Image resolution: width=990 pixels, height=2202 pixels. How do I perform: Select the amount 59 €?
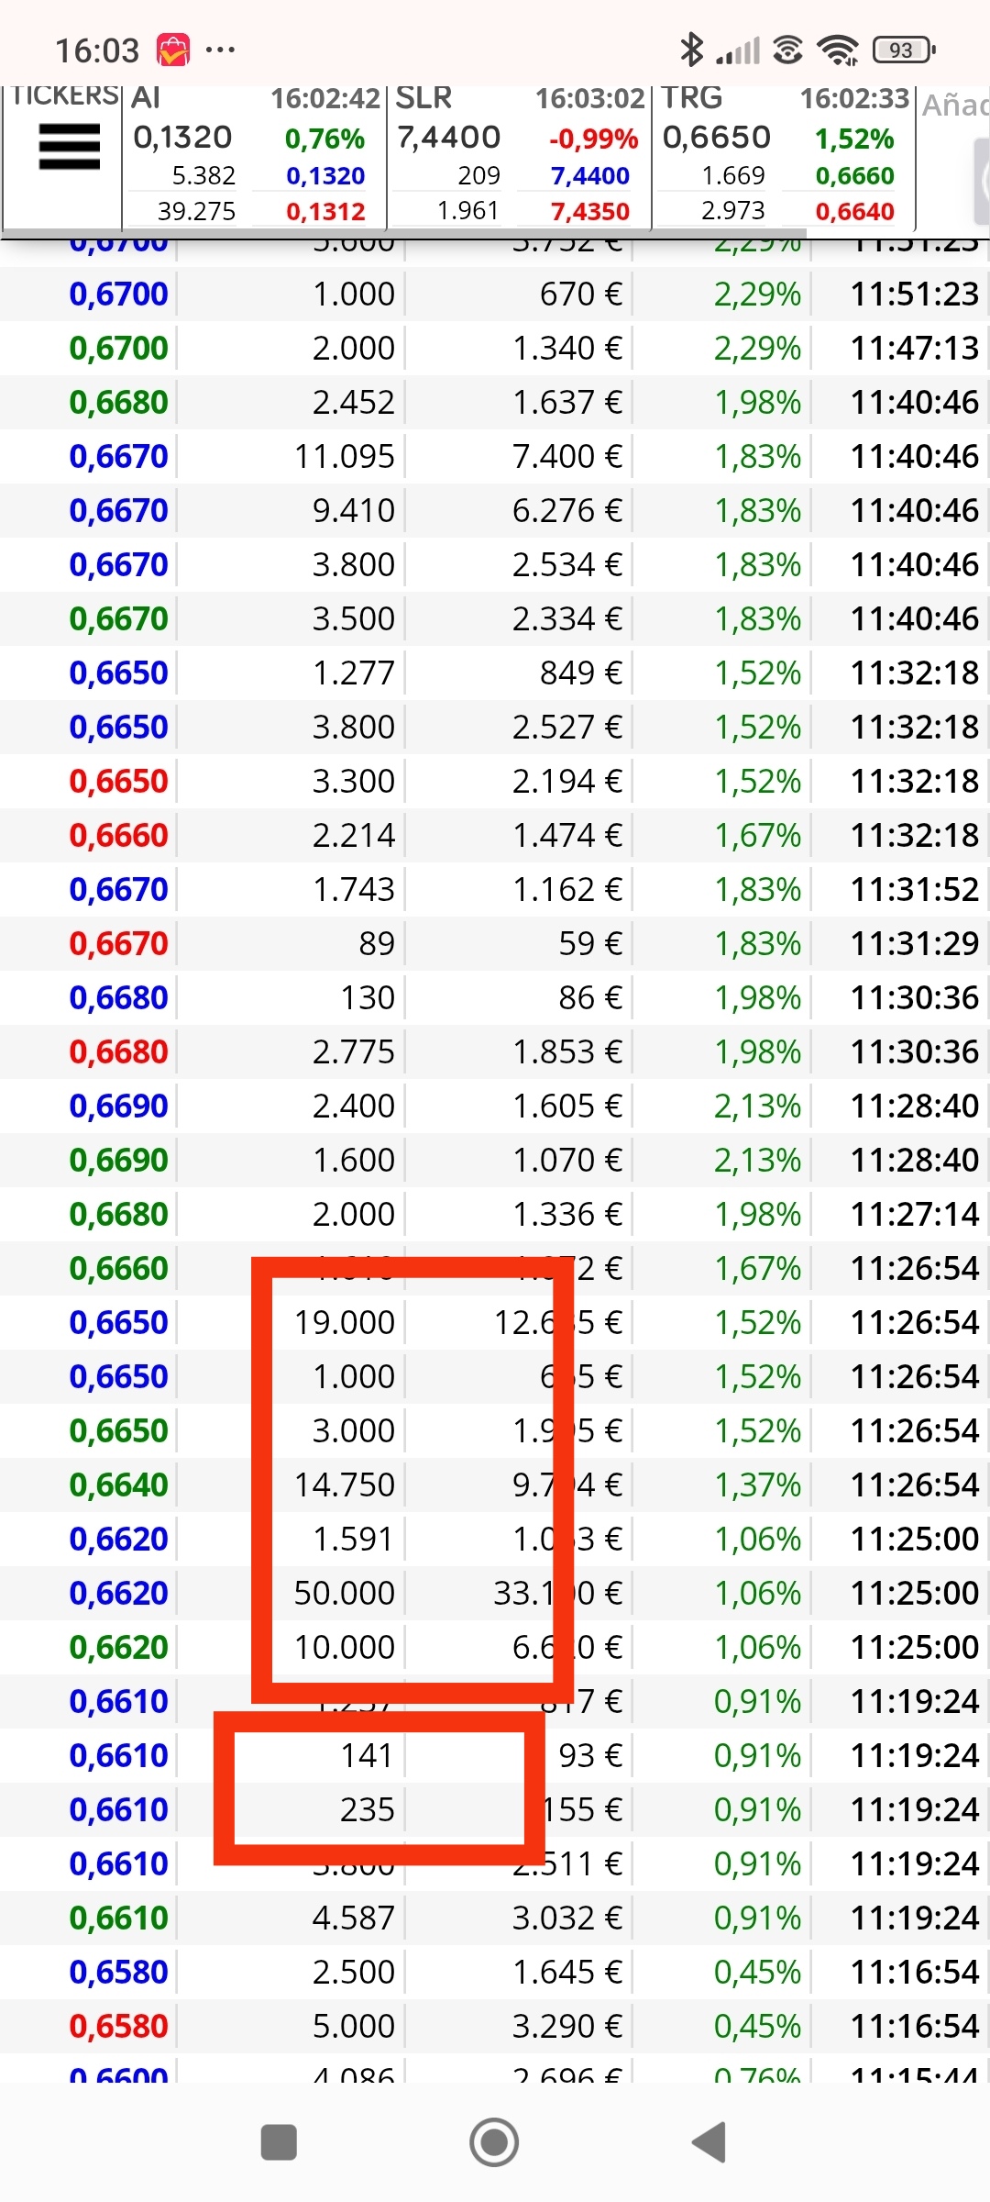click(591, 944)
